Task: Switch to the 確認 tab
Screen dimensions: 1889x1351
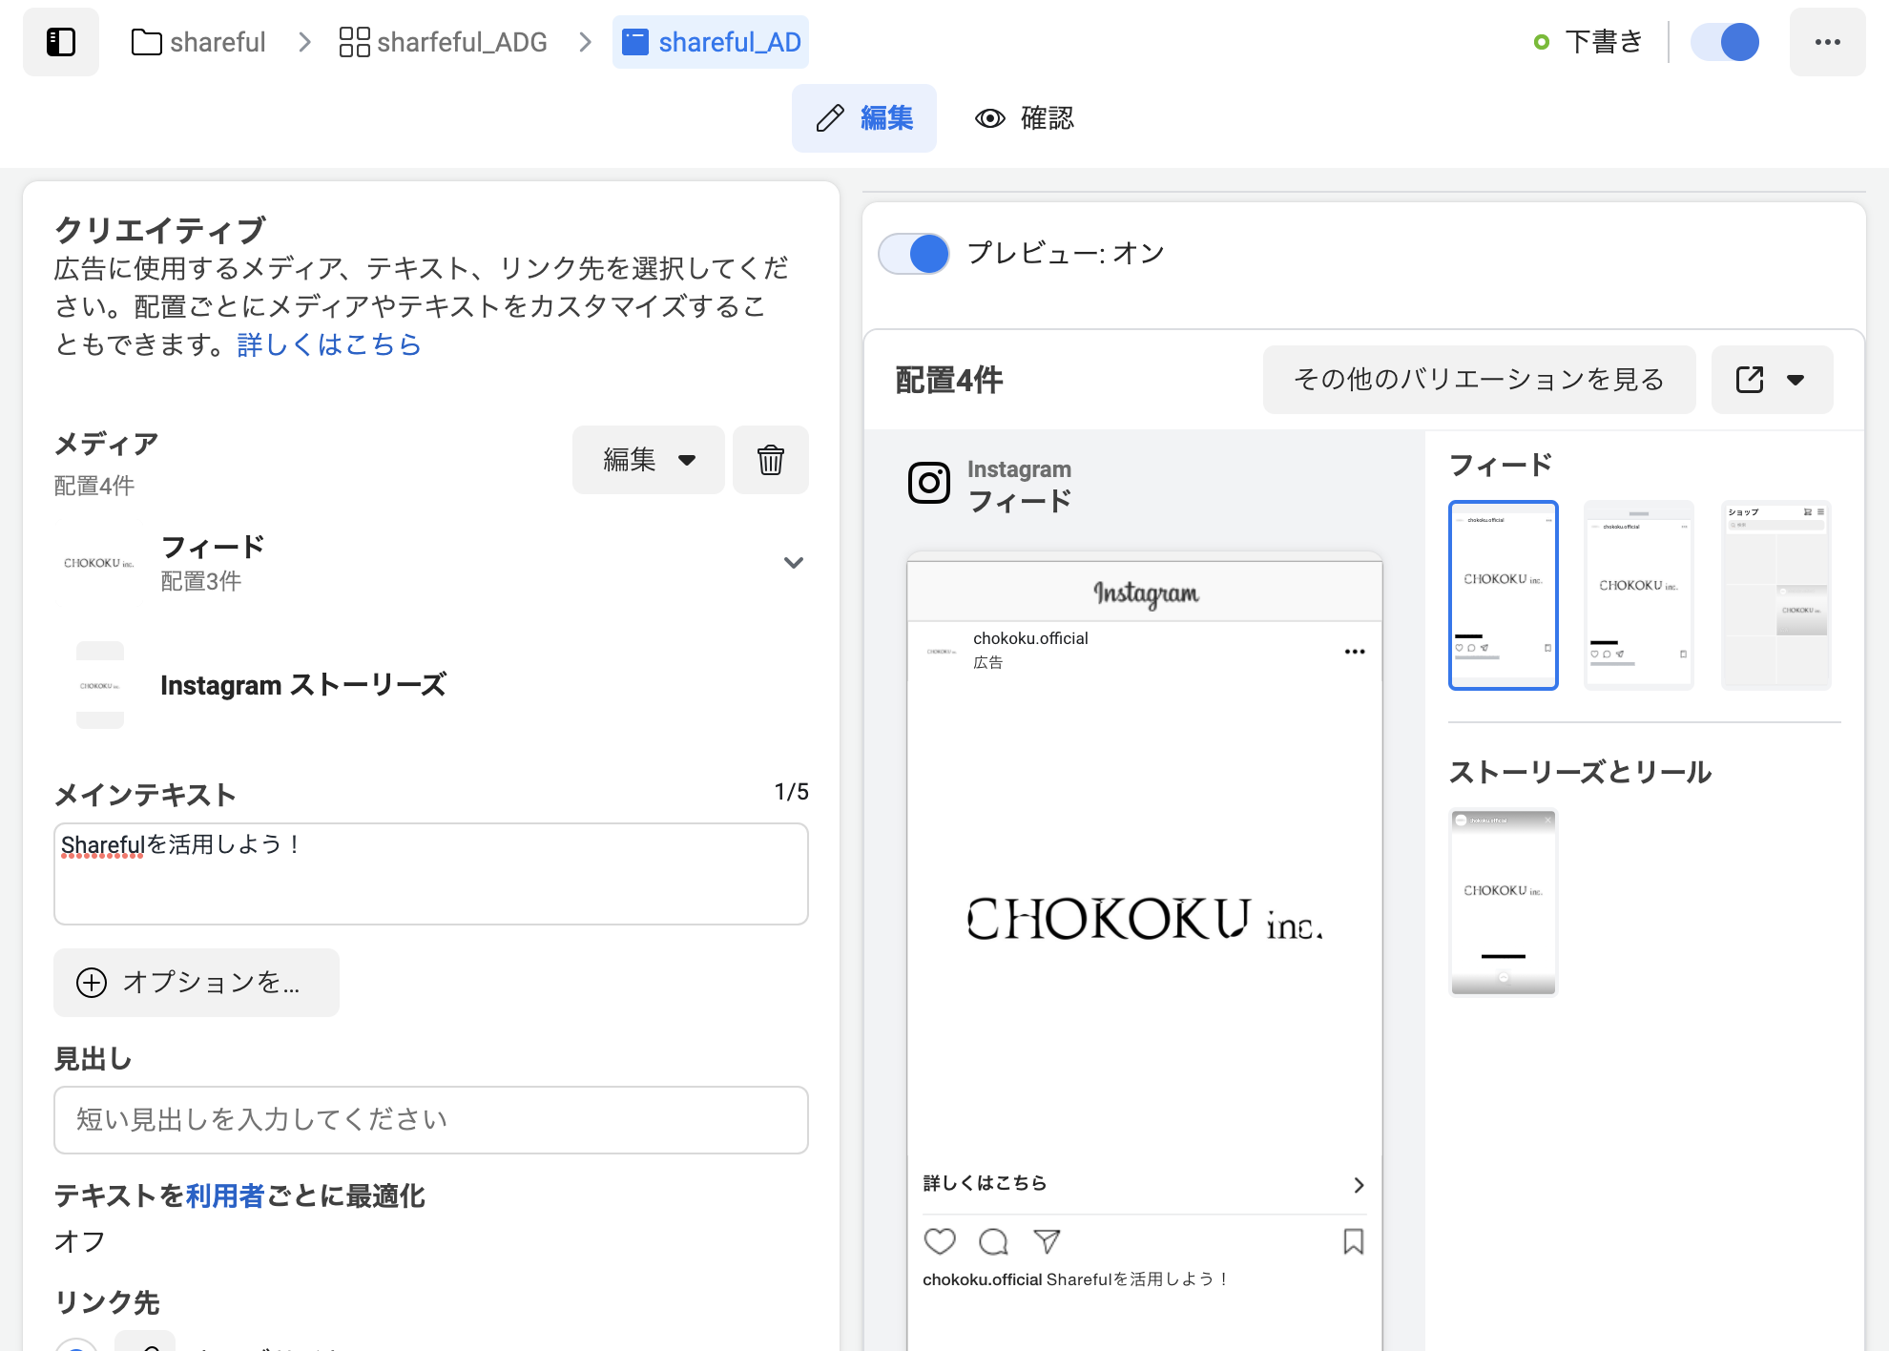Action: coord(1025,118)
